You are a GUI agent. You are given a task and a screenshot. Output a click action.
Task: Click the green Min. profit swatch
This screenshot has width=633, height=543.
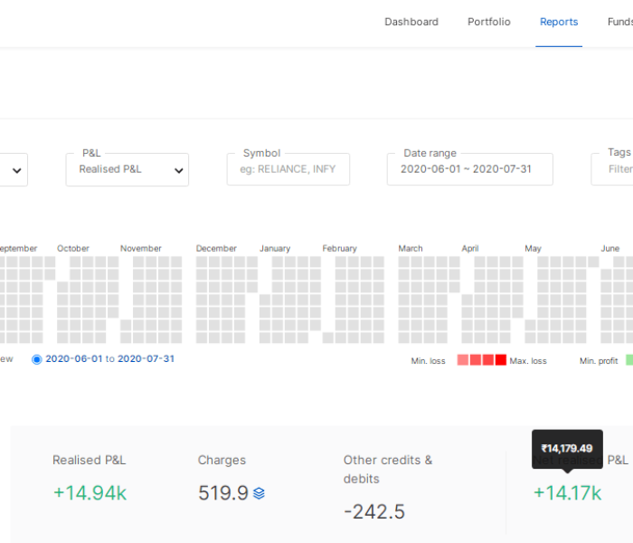[x=628, y=360]
